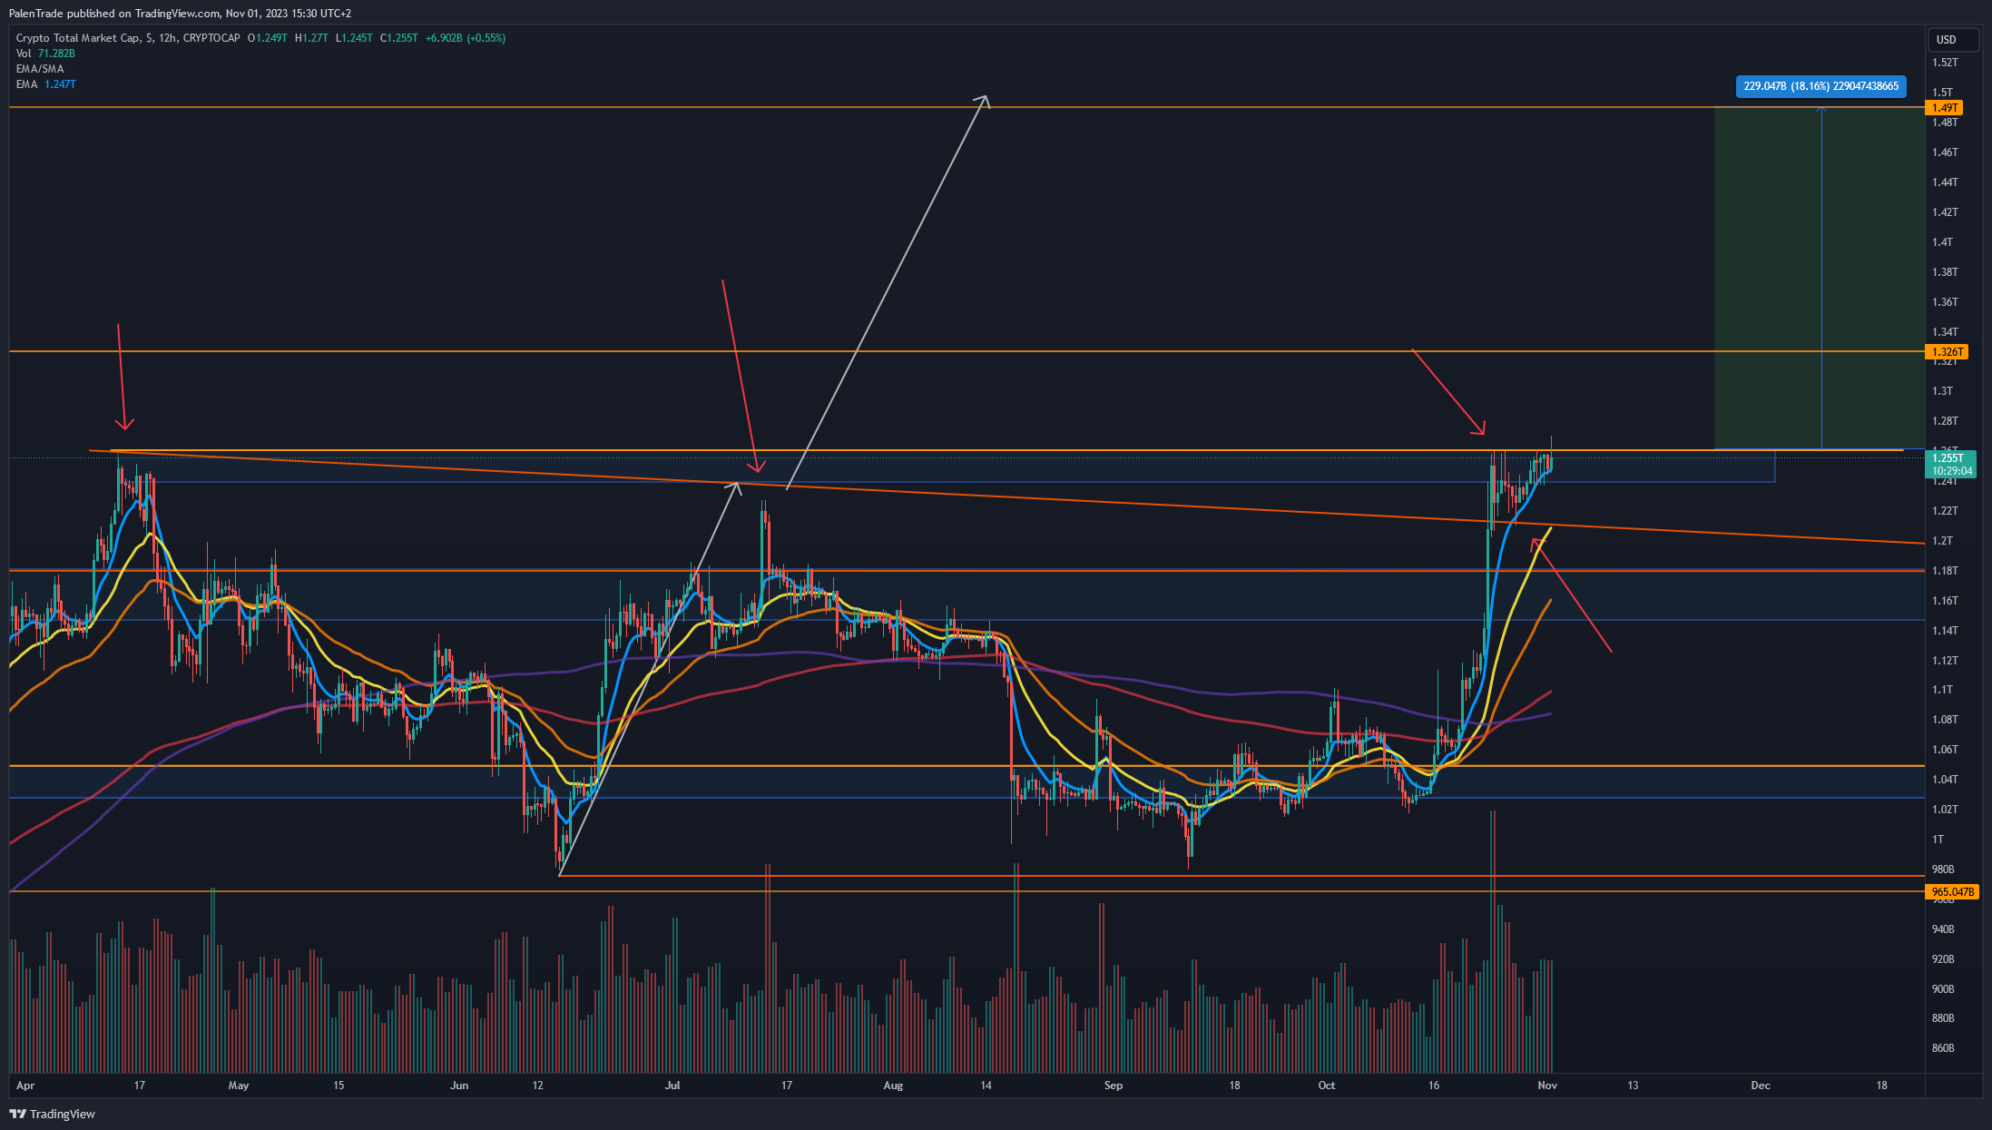Click the 229.047B (18.16%) measurement label
Screen dimensions: 1992x1130
(x=1820, y=86)
